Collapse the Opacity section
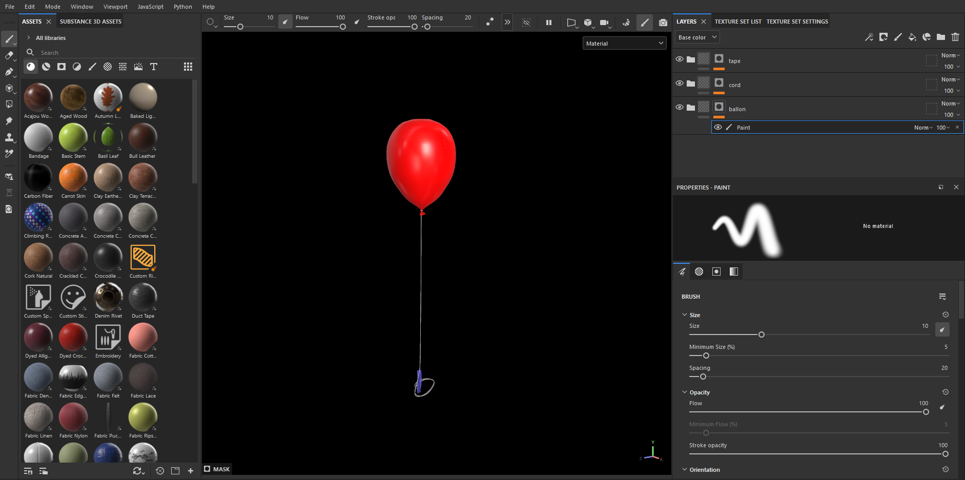Viewport: 965px width, 480px height. [x=685, y=392]
